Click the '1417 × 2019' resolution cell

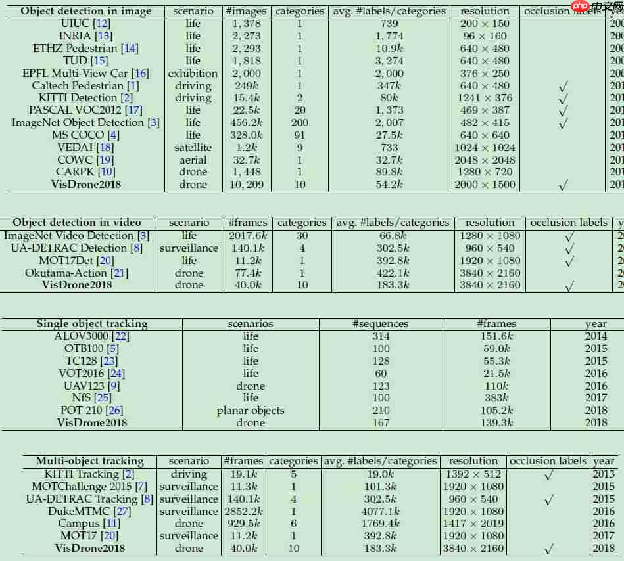point(473,524)
